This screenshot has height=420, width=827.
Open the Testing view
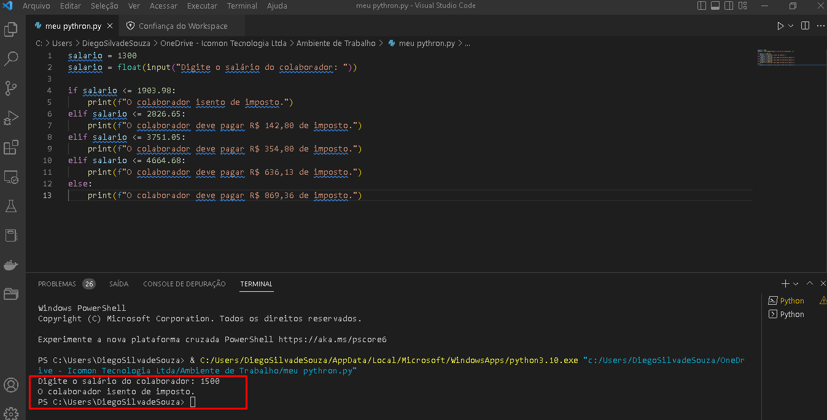point(11,206)
